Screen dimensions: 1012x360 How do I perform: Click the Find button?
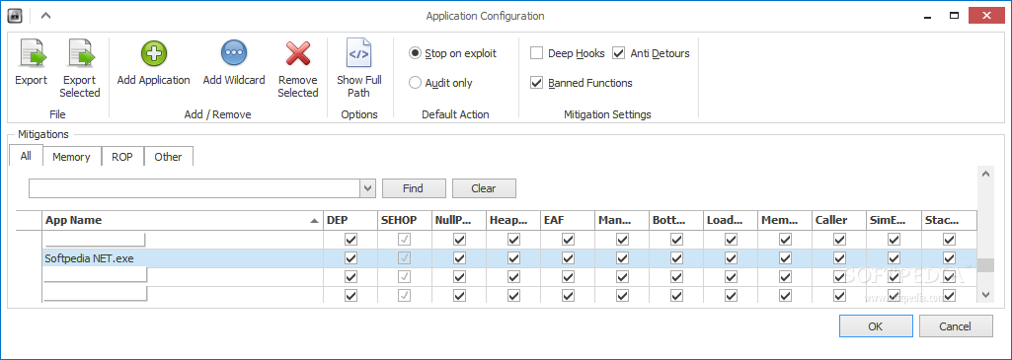click(413, 188)
